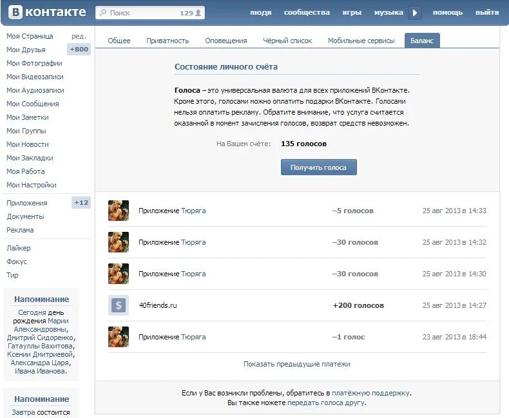
Task: Open Ксении Дмитриевой profile link
Action: (40, 354)
